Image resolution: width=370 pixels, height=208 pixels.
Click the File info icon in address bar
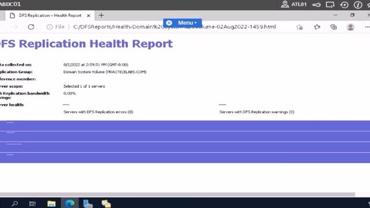click(50, 27)
